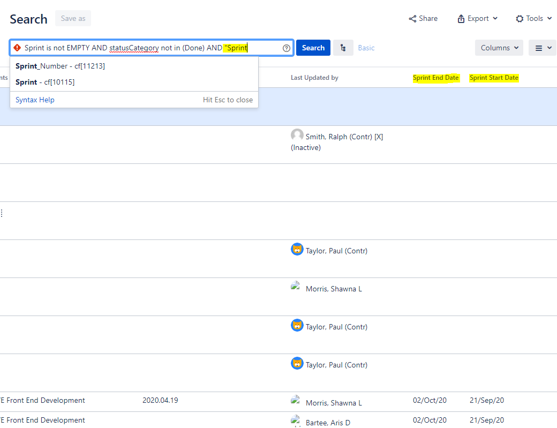Screen dimensions: 557x428
Task: Open the Tools gear menu
Action: [x=533, y=18]
